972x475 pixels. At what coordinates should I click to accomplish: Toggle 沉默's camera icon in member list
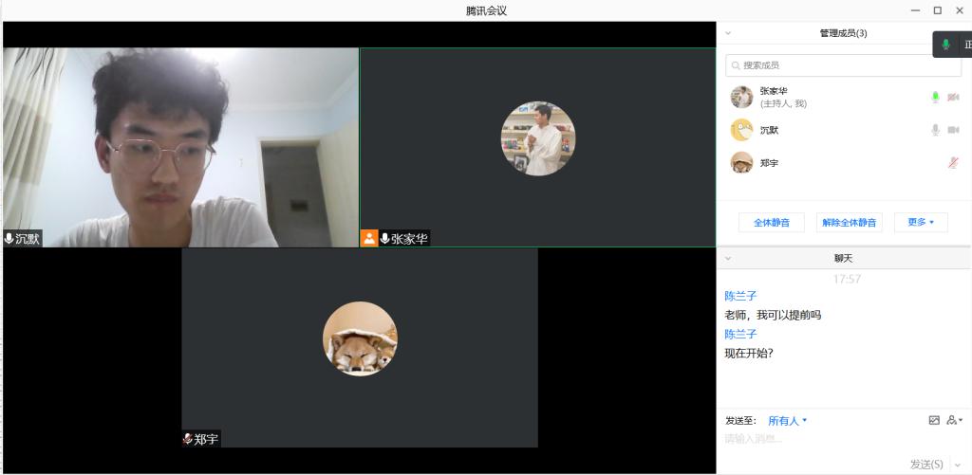(x=953, y=130)
